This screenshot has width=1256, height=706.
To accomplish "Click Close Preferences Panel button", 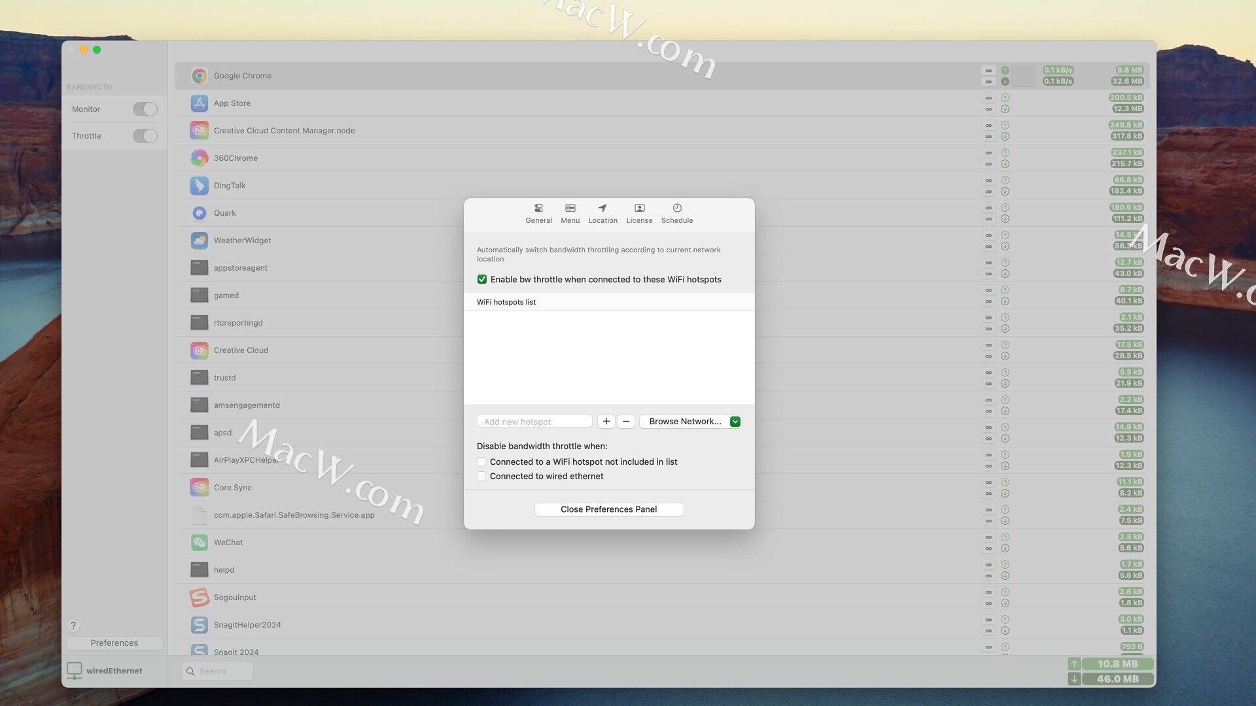I will [x=608, y=509].
